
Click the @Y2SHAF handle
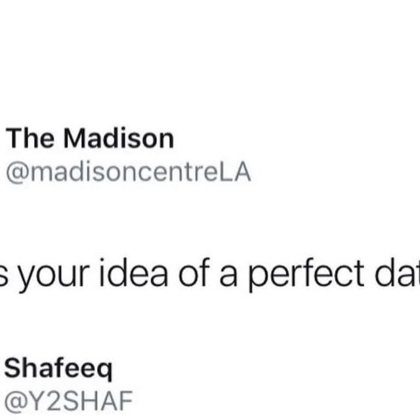[68, 401]
